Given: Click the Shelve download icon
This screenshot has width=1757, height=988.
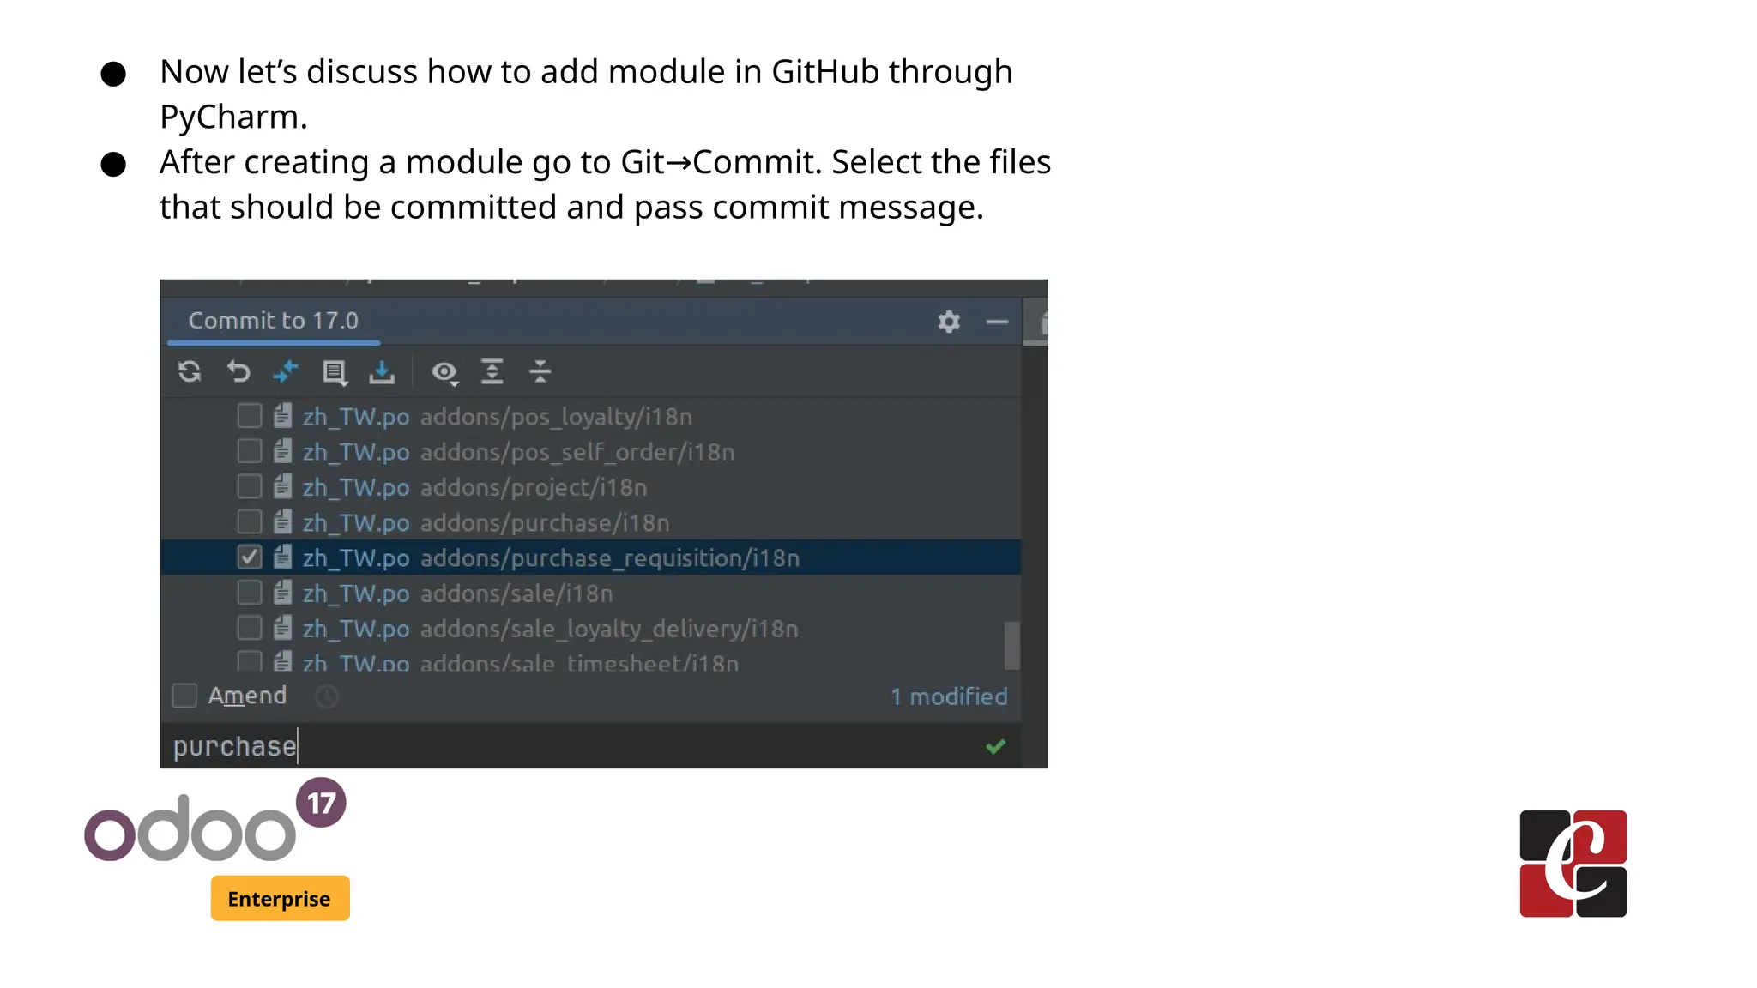Looking at the screenshot, I should [x=382, y=372].
